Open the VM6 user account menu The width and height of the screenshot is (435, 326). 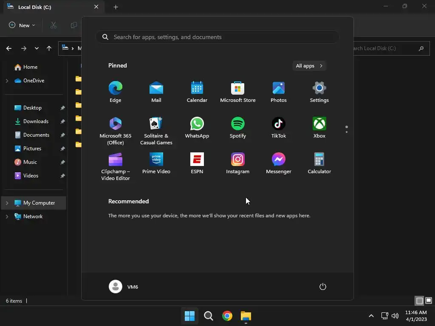[124, 287]
